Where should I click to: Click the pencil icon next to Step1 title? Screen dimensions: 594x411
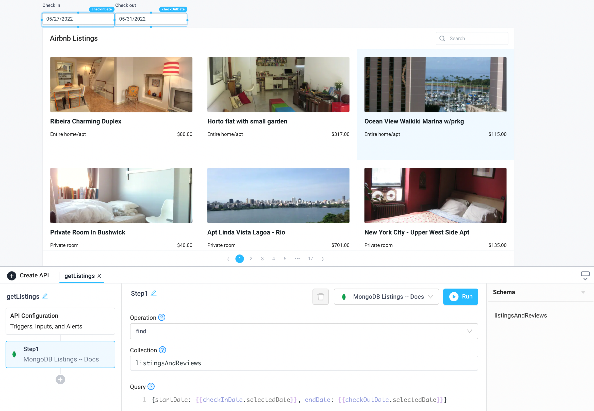pos(154,293)
